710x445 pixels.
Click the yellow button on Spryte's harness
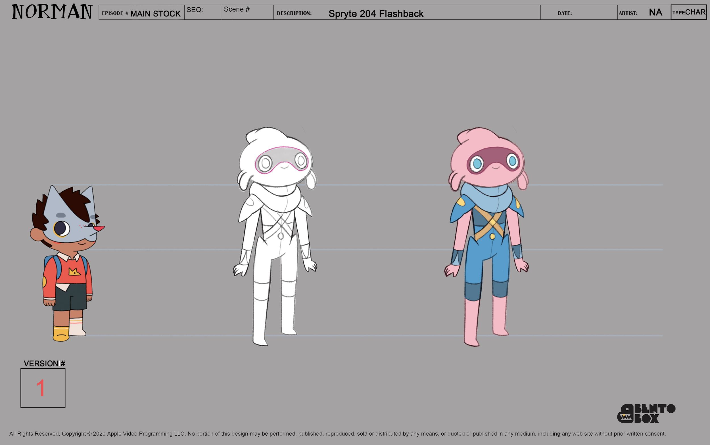click(x=492, y=236)
